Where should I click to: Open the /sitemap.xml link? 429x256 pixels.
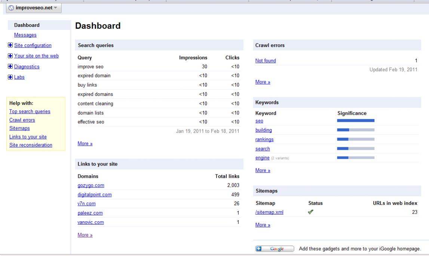click(269, 213)
